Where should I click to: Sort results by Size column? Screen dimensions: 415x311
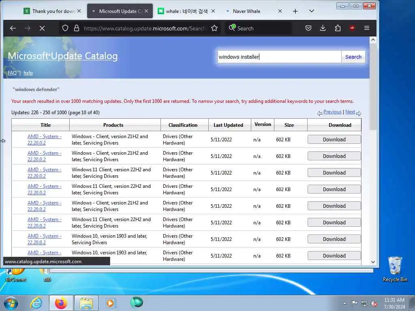pyautogui.click(x=289, y=125)
